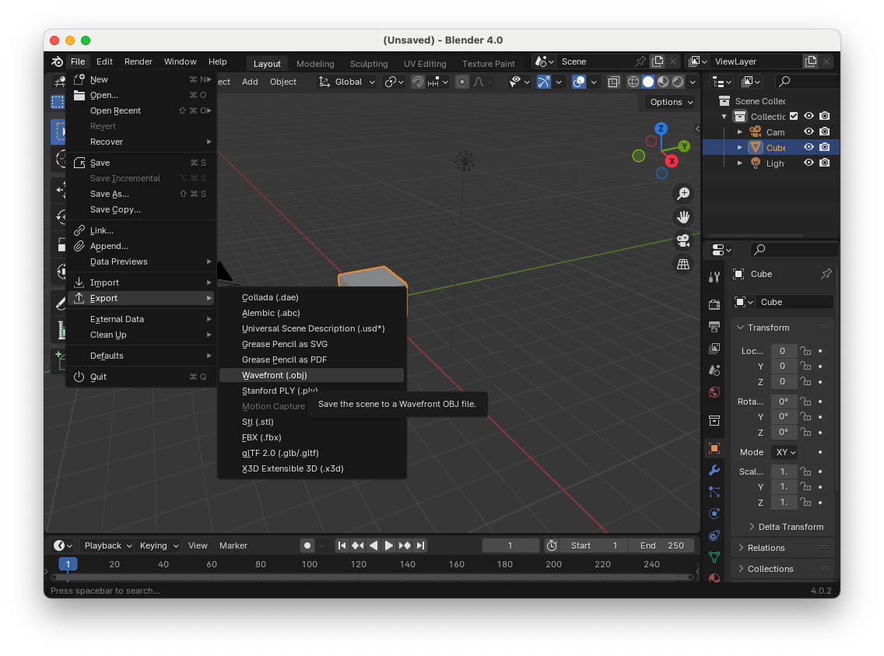Expand the Cube item in outliner
The height and width of the screenshot is (656, 884).
(x=740, y=147)
